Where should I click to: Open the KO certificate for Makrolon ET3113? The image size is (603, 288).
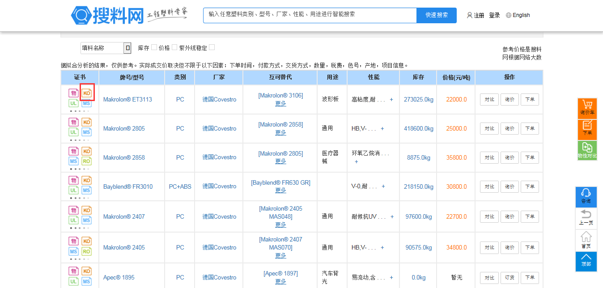[87, 93]
